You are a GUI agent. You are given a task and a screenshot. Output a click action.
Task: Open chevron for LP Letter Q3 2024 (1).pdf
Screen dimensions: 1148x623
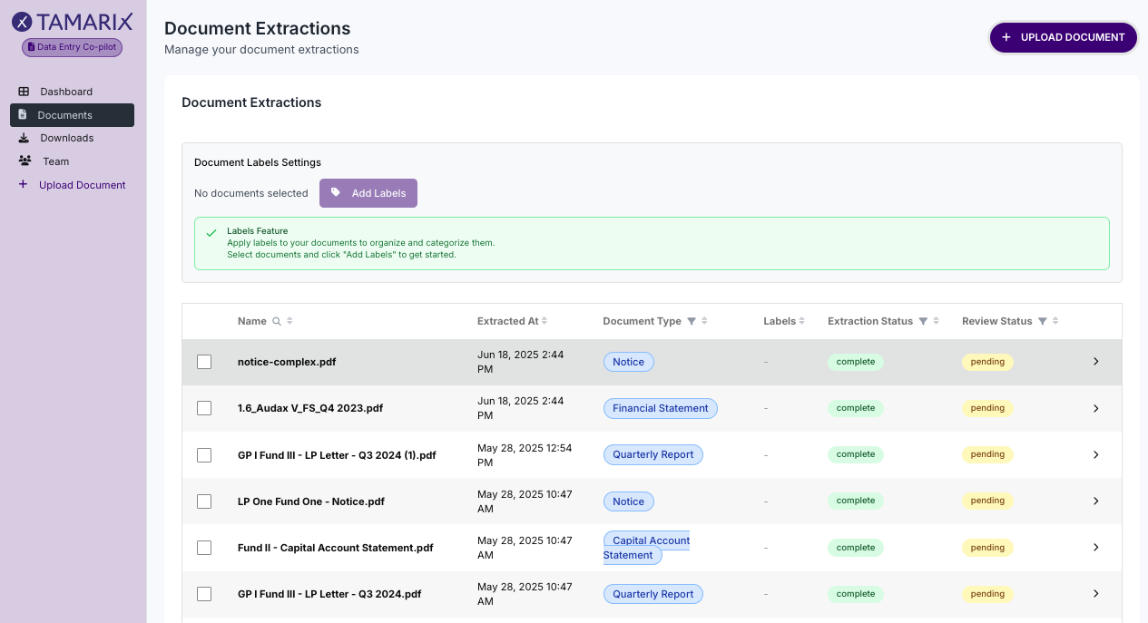pos(1095,454)
